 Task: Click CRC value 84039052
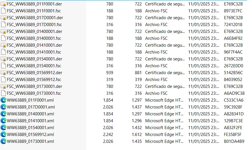coord(233,80)
